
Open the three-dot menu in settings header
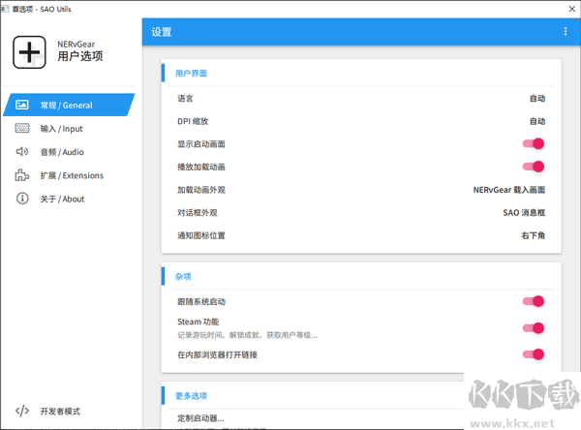click(566, 32)
